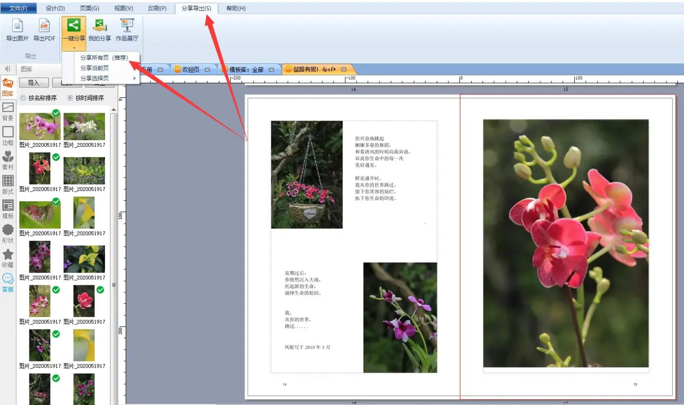Close the 欢迎页 document tab
This screenshot has width=684, height=405.
click(x=207, y=70)
